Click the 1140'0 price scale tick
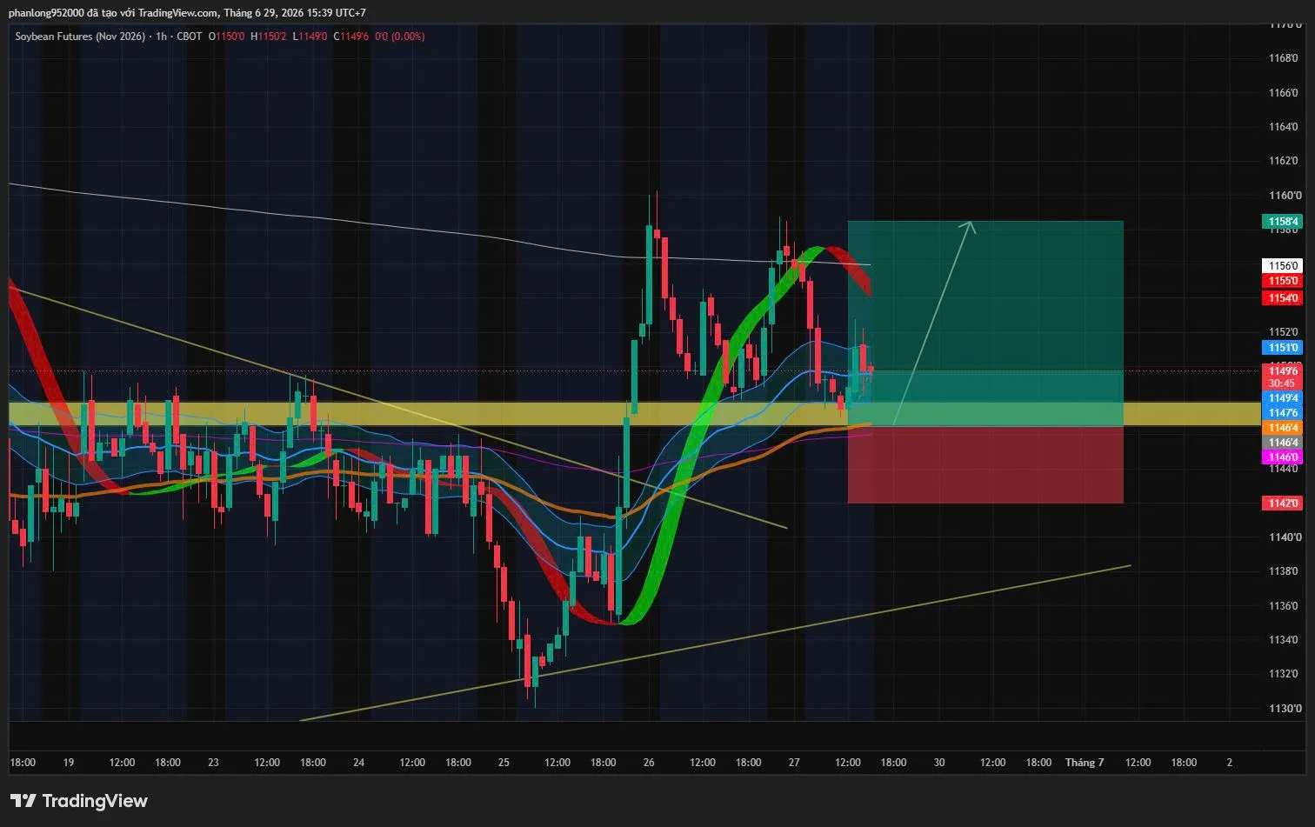 point(1284,537)
